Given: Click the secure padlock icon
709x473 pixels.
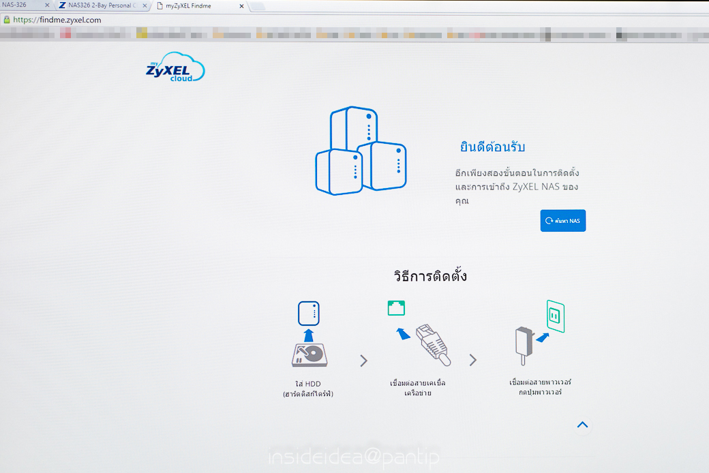Looking at the screenshot, I should tap(7, 20).
